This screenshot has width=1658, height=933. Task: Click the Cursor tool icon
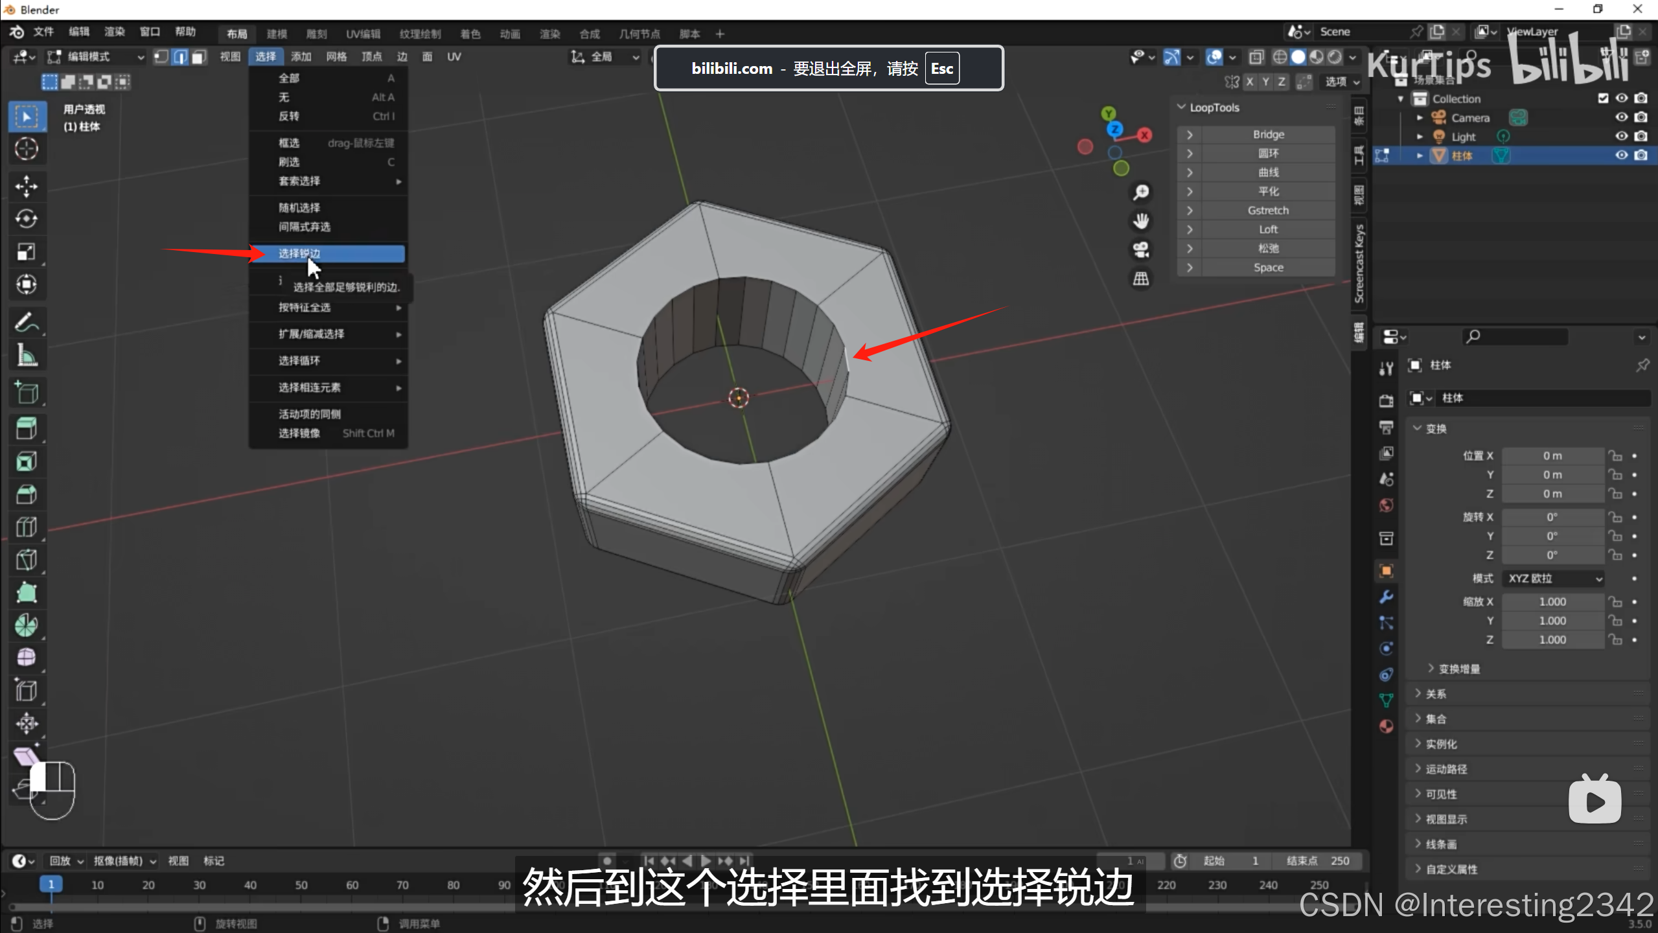point(26,149)
